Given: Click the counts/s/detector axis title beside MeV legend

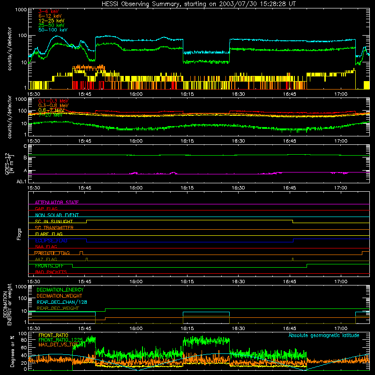Looking at the screenshot, I should click(x=9, y=117).
